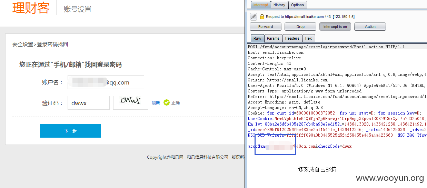Click the UserCookie= line in request
The height and width of the screenshot is (188, 427).
(337, 119)
